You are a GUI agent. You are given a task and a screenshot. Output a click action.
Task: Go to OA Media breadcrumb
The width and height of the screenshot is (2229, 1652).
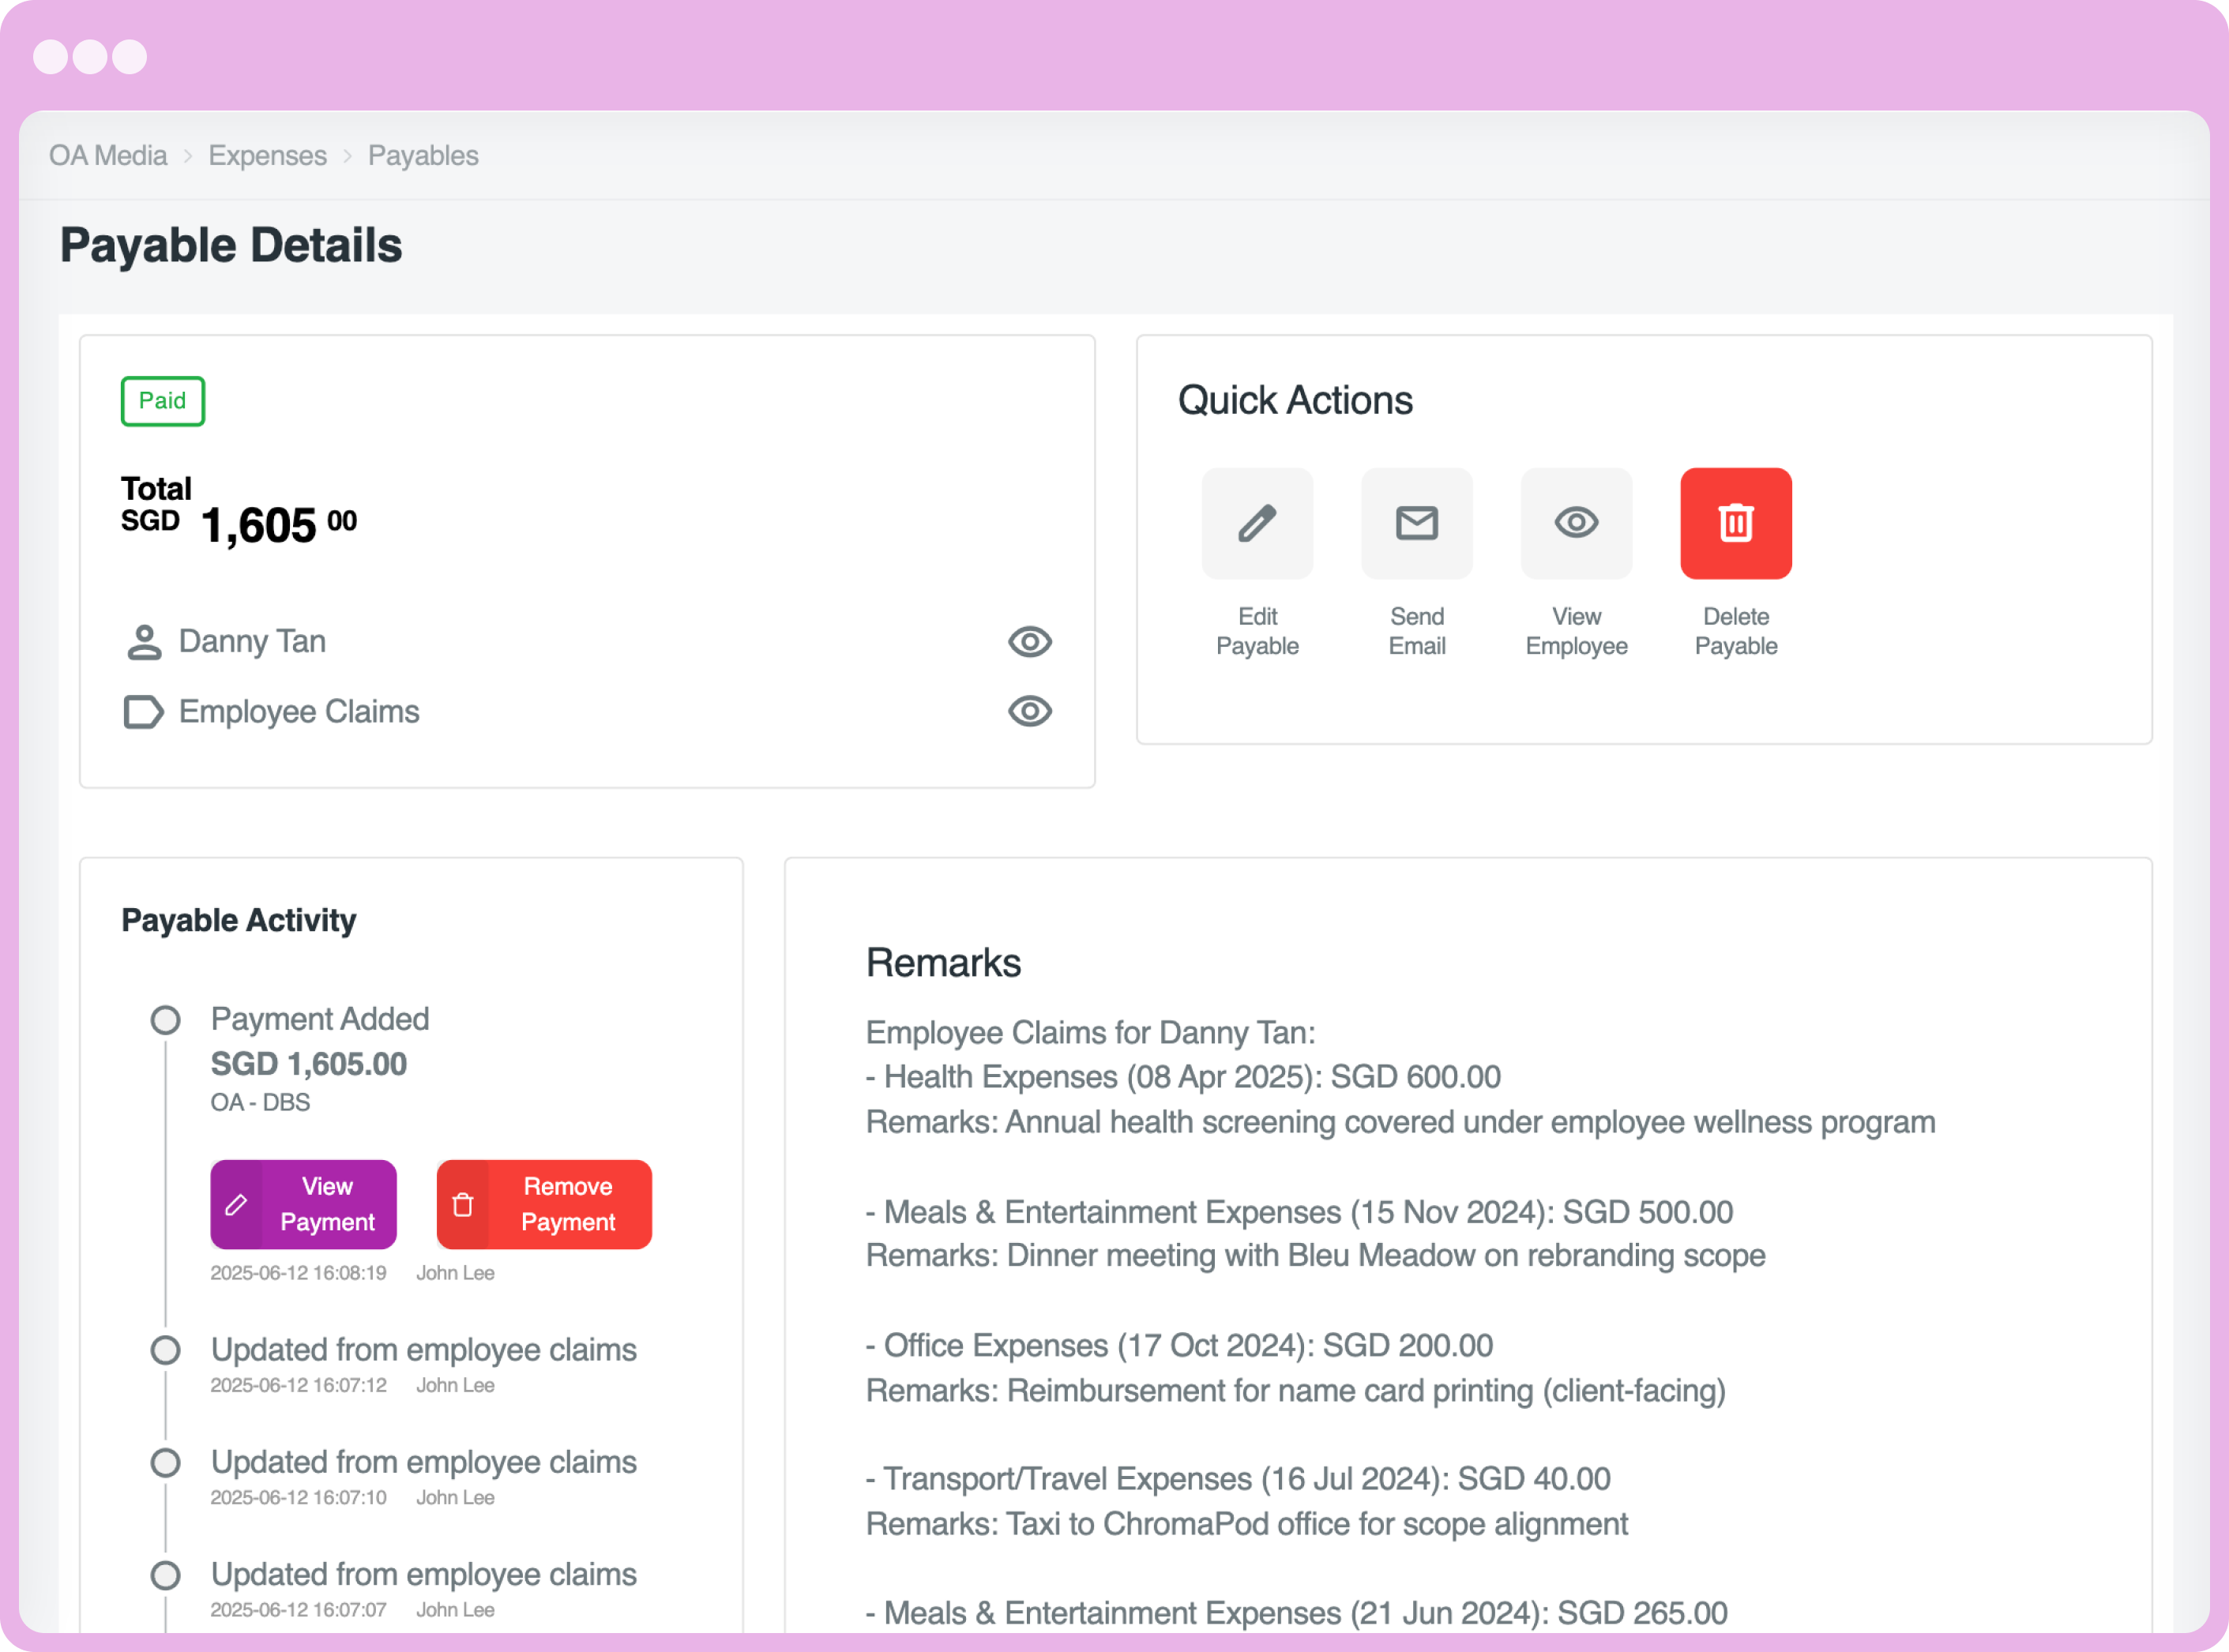pyautogui.click(x=108, y=156)
